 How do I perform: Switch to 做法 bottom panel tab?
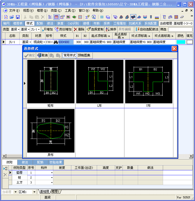click(25, 162)
